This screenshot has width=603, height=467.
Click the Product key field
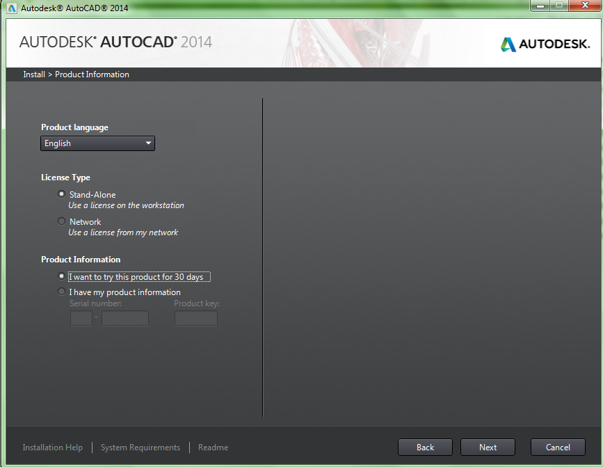click(196, 318)
